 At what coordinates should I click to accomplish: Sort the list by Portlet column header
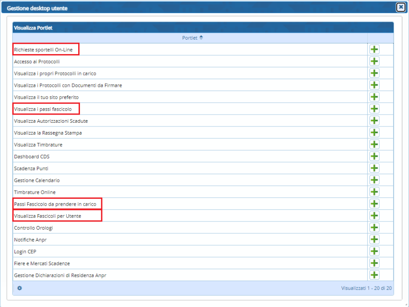190,38
